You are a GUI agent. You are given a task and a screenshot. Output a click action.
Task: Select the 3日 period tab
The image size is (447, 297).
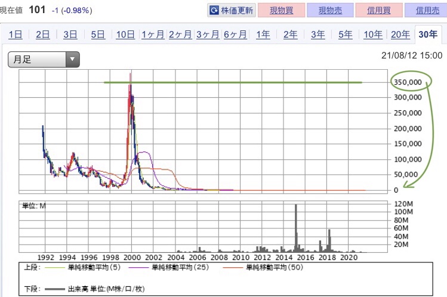(70, 35)
